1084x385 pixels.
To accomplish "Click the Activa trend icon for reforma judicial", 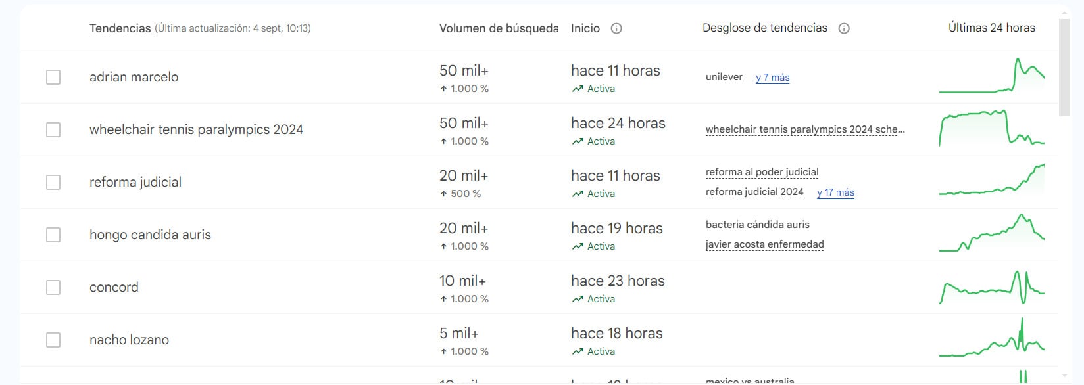I will point(578,194).
